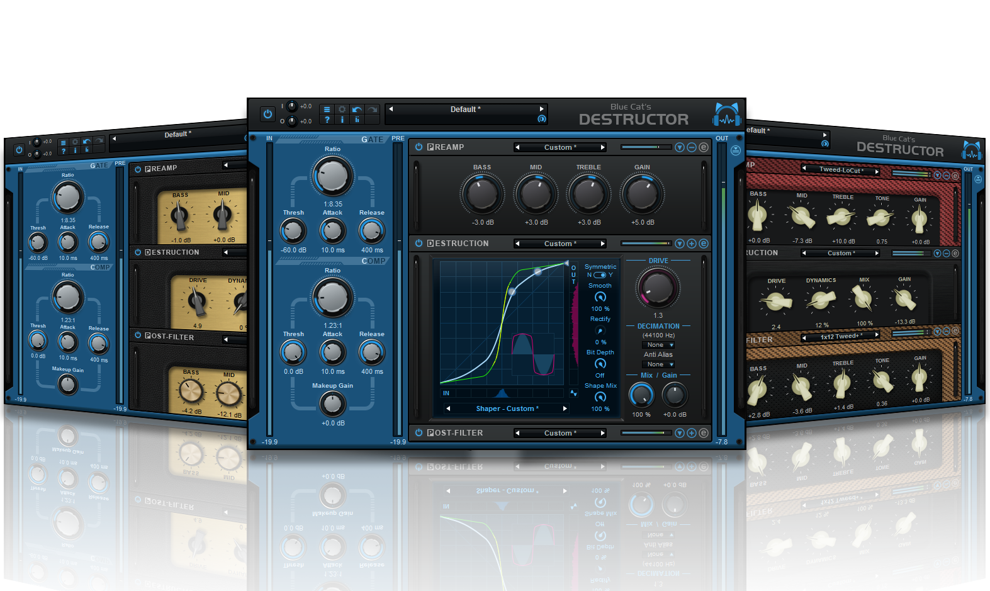The height and width of the screenshot is (591, 990).
Task: Click the single 'i' info icon in center toolbar
Action: point(342,120)
